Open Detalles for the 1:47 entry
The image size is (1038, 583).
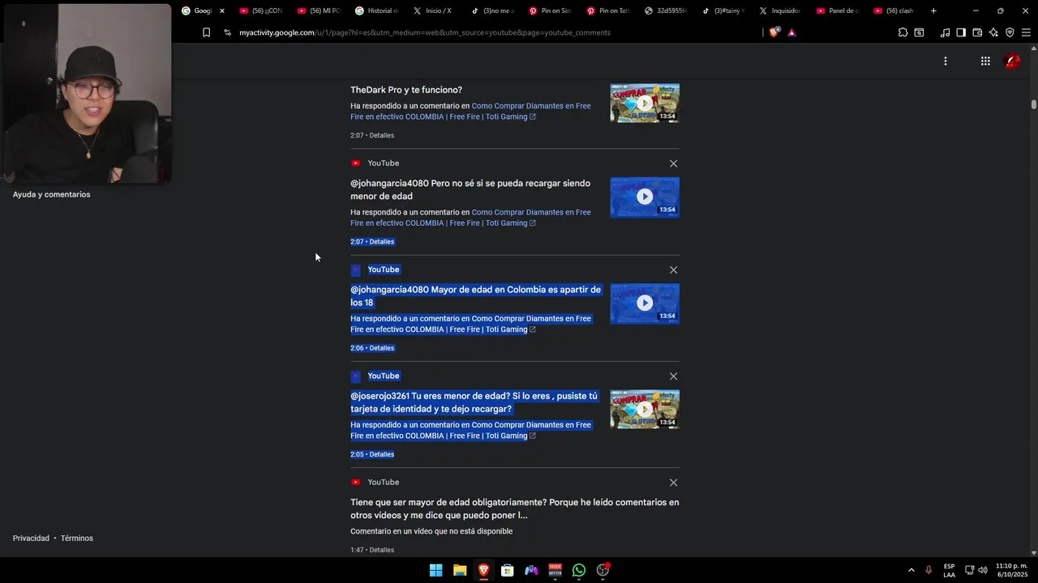(381, 550)
